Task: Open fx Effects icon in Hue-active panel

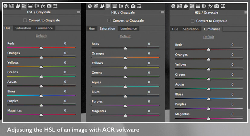Action: coord(43,6)
